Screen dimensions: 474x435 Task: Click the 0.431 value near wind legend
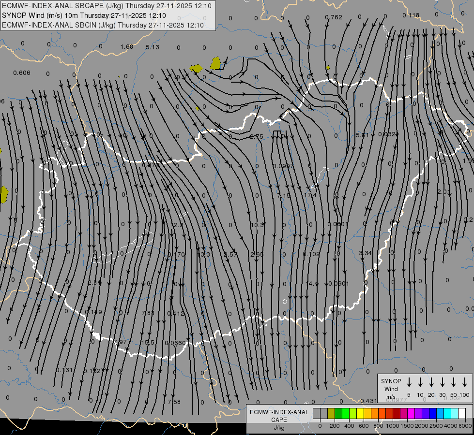369,401
